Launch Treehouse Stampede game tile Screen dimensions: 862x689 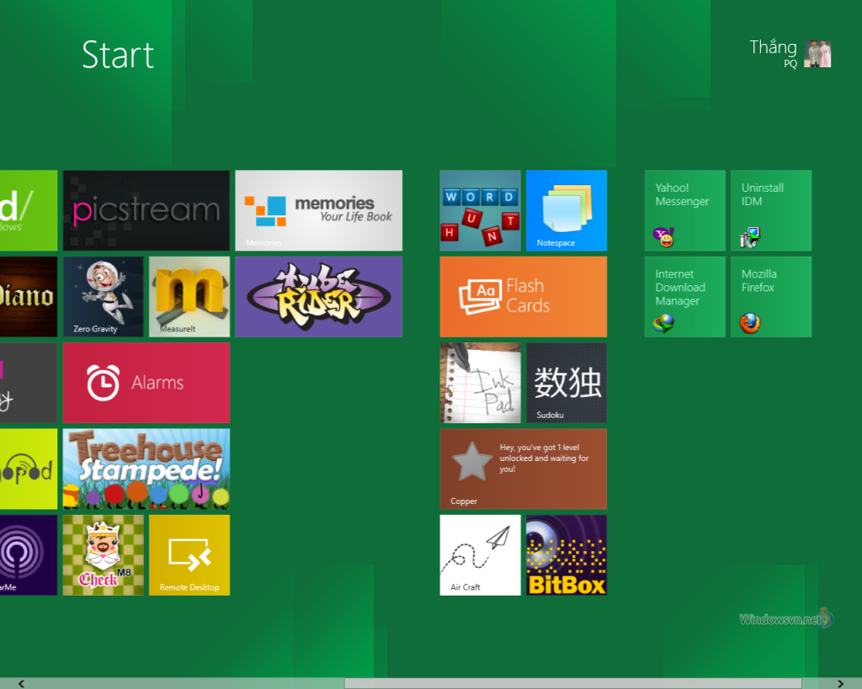(146, 469)
